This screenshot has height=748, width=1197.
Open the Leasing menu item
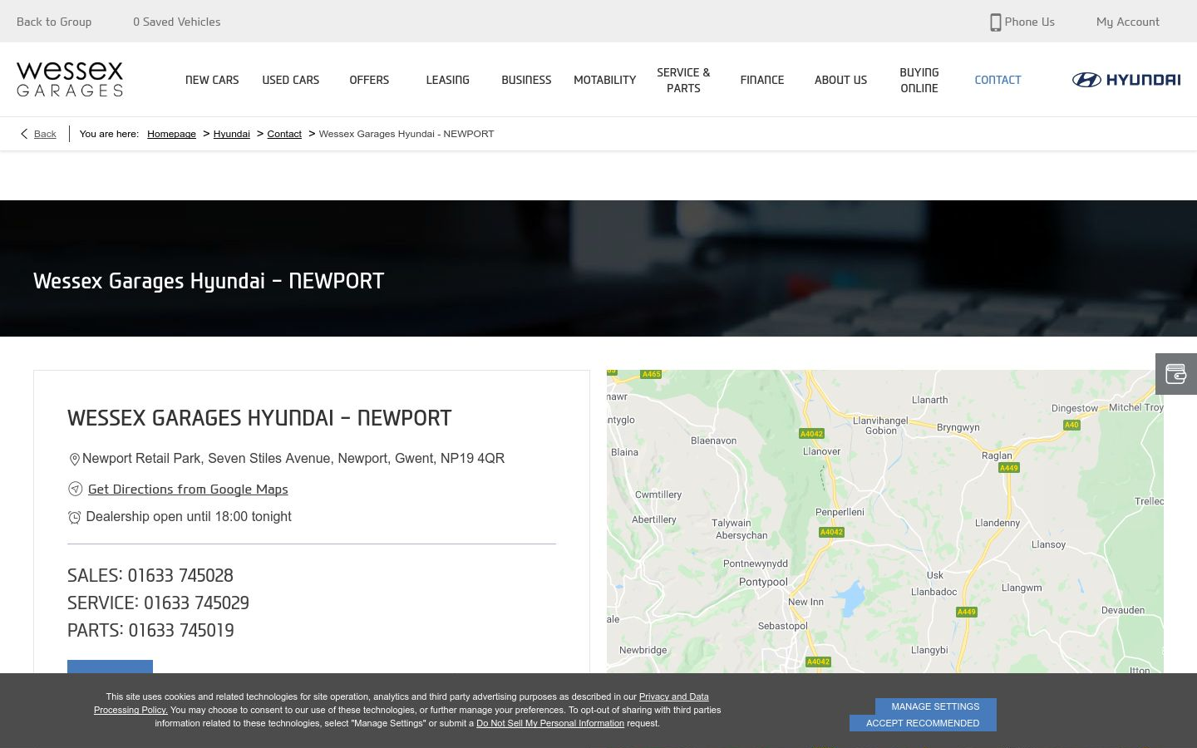click(447, 80)
